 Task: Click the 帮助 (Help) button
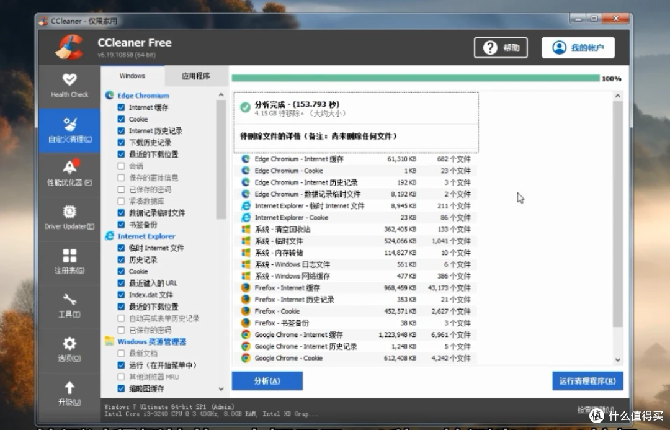click(501, 47)
